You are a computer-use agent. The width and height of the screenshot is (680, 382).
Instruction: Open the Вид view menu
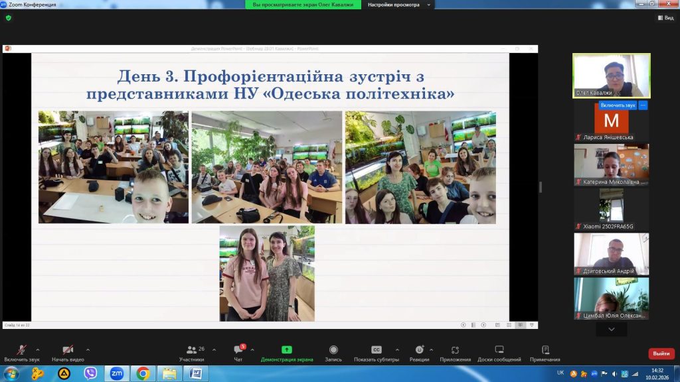665,18
